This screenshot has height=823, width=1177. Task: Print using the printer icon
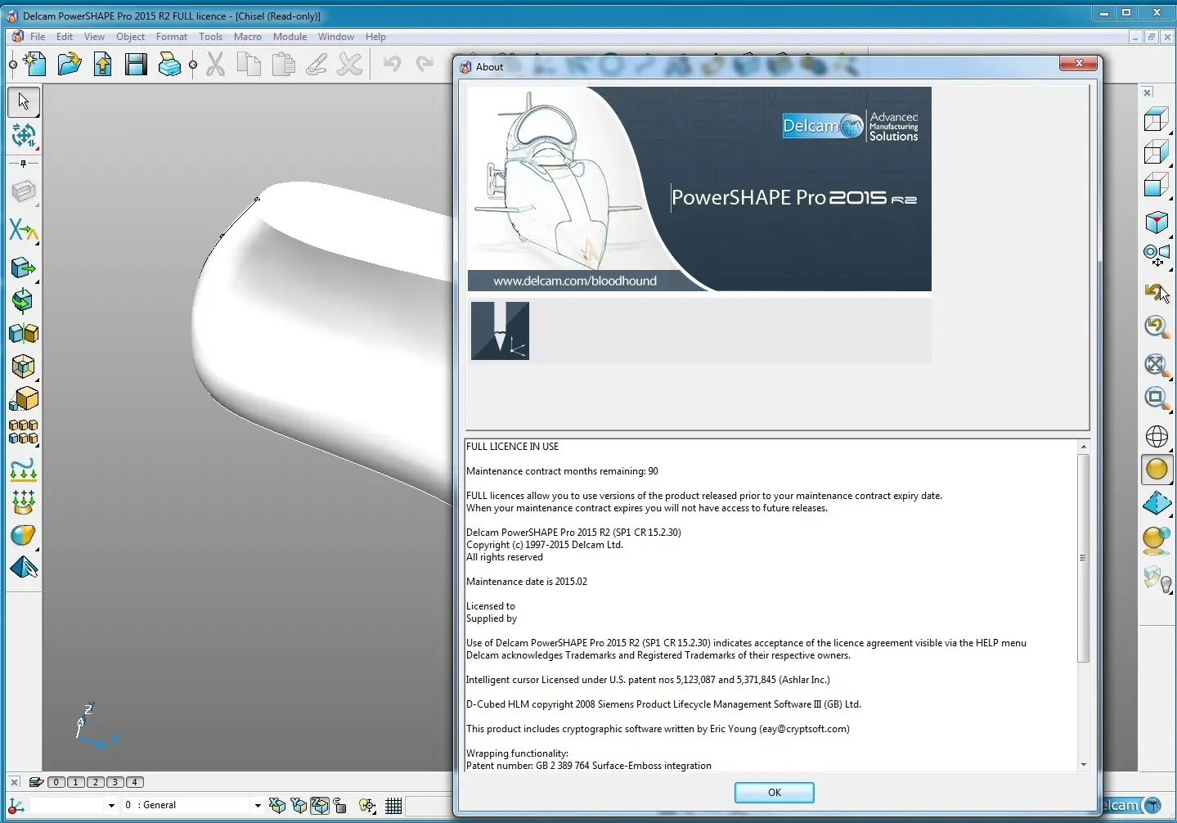pyautogui.click(x=169, y=64)
